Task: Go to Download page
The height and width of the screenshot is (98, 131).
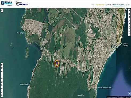Action: 108,5
